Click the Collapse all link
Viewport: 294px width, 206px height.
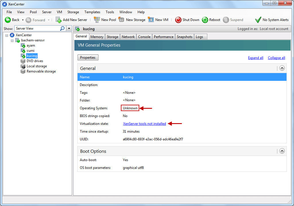coord(276,58)
